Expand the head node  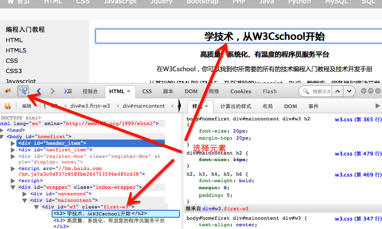(x=2, y=130)
